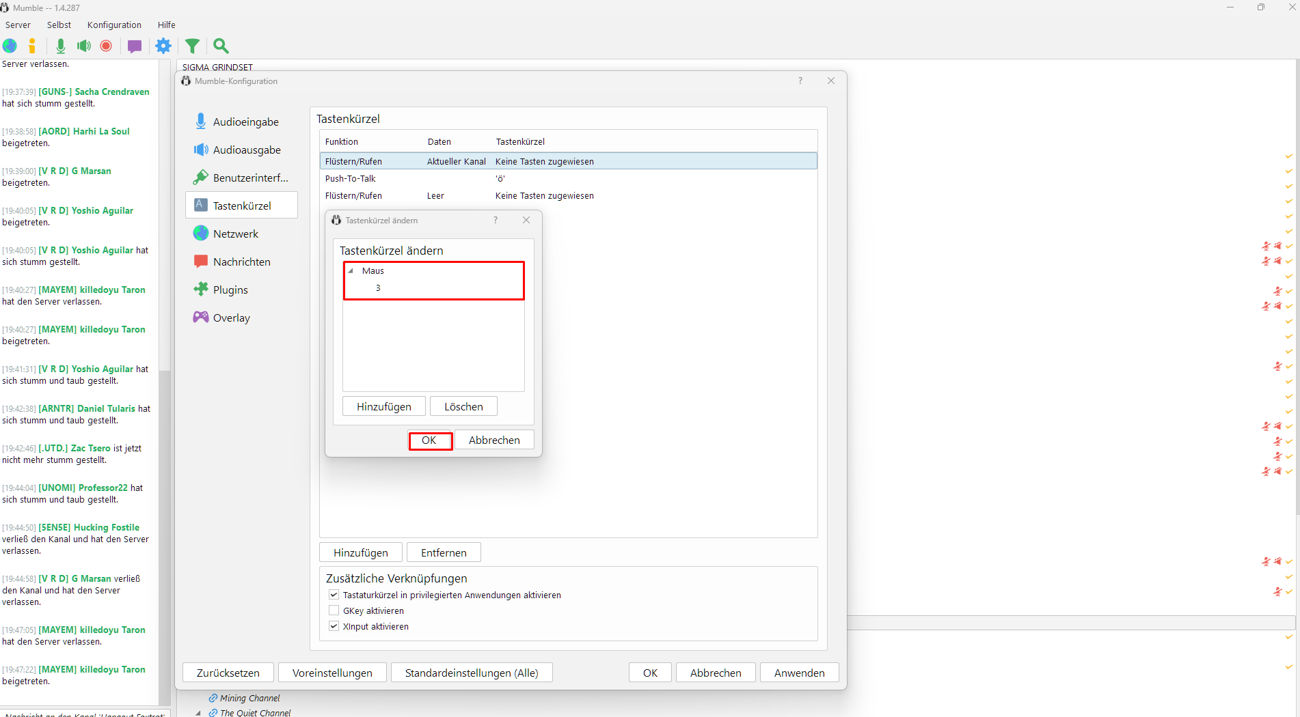
Task: Click user link [AORD] Harhi La Soul
Action: pos(84,131)
